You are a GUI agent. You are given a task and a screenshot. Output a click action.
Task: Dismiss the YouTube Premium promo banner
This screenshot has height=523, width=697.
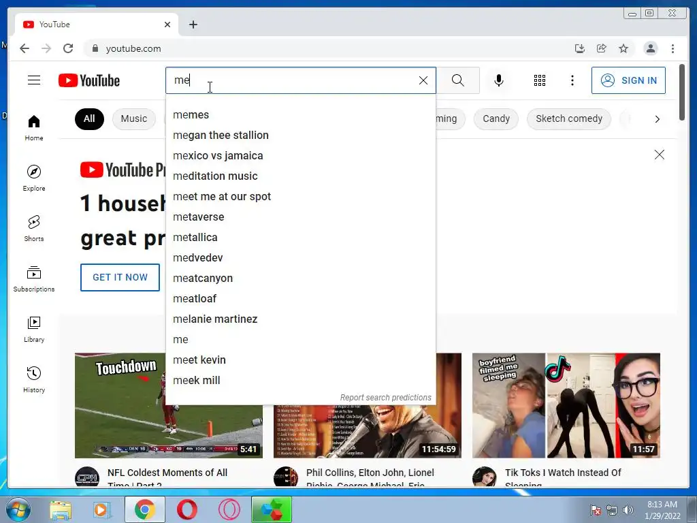659,155
